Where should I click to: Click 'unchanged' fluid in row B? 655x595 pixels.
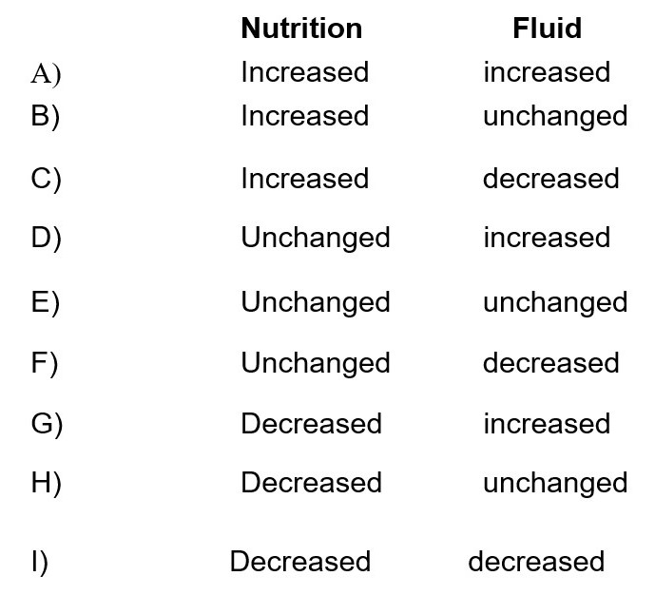pos(555,117)
